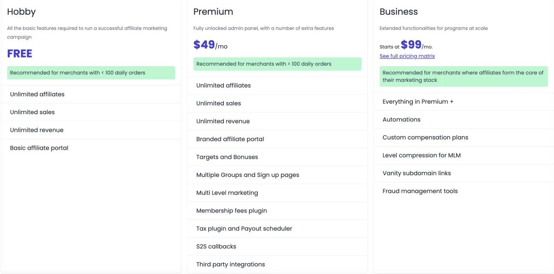Select Targets and Bonuses feature row
Image resolution: width=554 pixels, height=274 pixels.
[277, 157]
